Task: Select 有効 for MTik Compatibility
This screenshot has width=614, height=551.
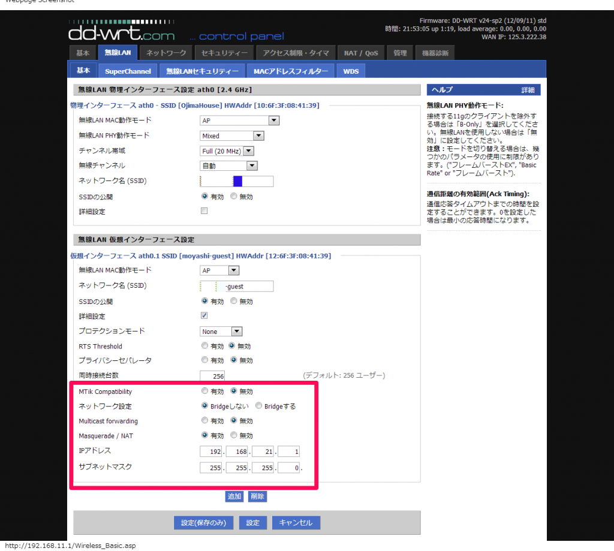Action: pyautogui.click(x=205, y=392)
